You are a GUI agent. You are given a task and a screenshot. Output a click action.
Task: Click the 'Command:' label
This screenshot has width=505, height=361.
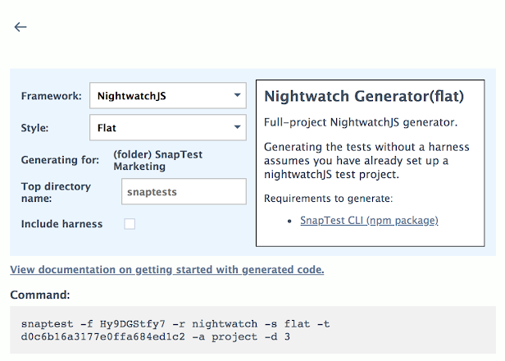[x=40, y=295]
